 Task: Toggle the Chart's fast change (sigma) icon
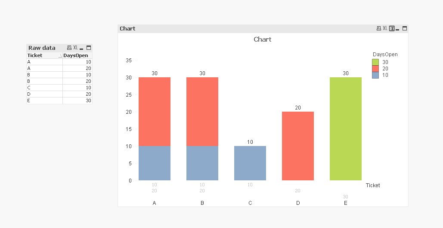tap(392, 28)
